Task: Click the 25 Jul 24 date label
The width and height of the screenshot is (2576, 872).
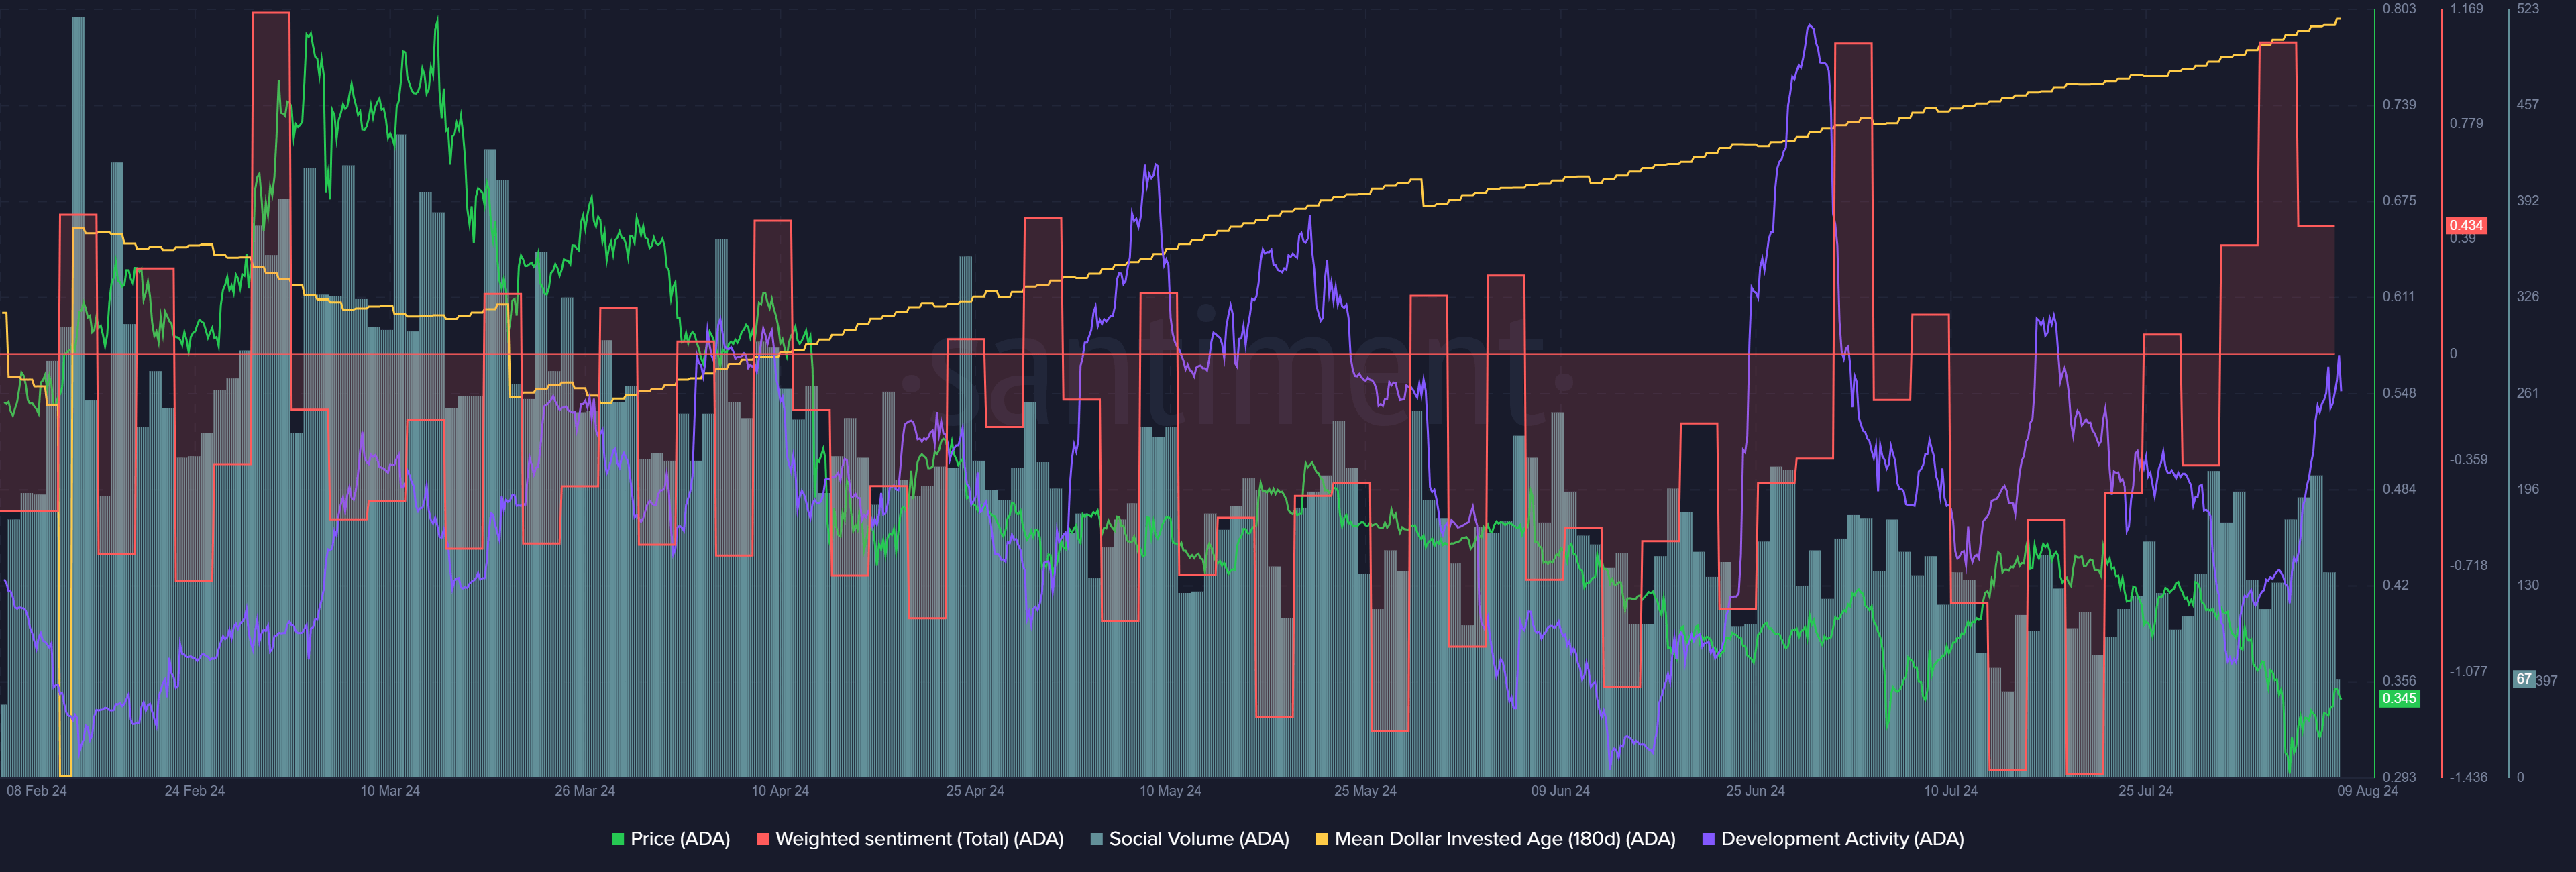Action: point(2145,791)
